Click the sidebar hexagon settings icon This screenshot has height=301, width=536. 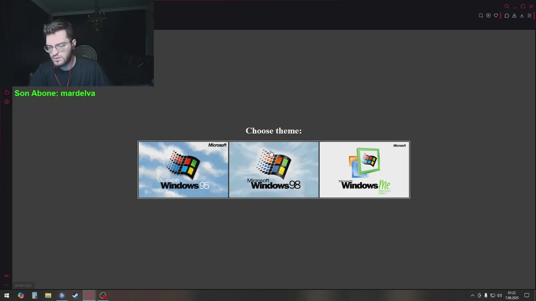coord(7,102)
